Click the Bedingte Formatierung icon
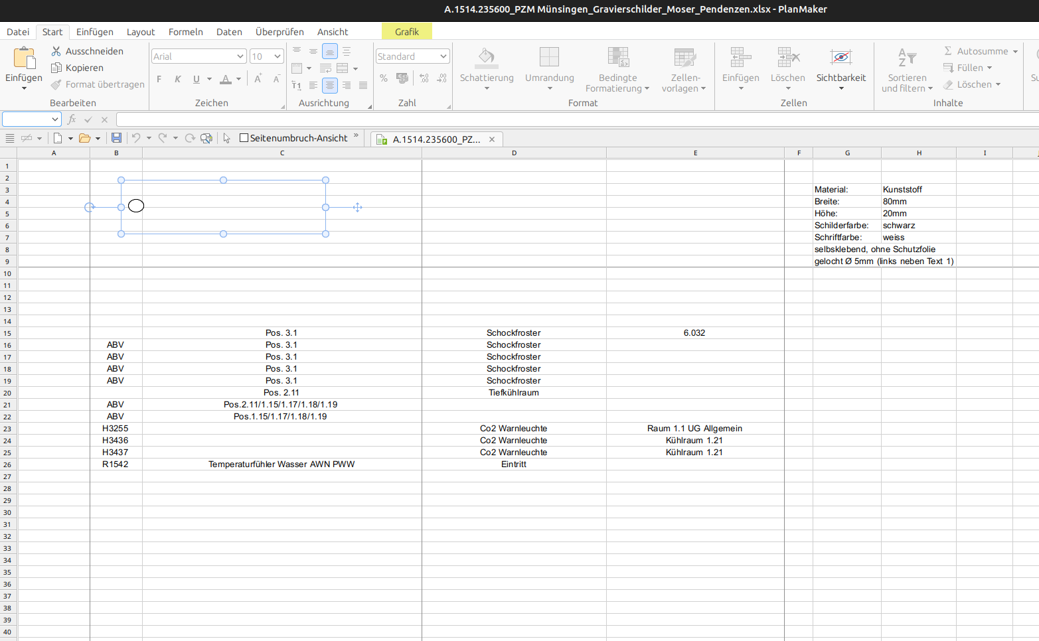This screenshot has width=1039, height=641. pyautogui.click(x=618, y=57)
